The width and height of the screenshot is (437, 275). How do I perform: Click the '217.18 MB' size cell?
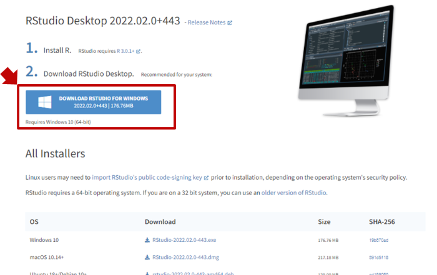[328, 258]
